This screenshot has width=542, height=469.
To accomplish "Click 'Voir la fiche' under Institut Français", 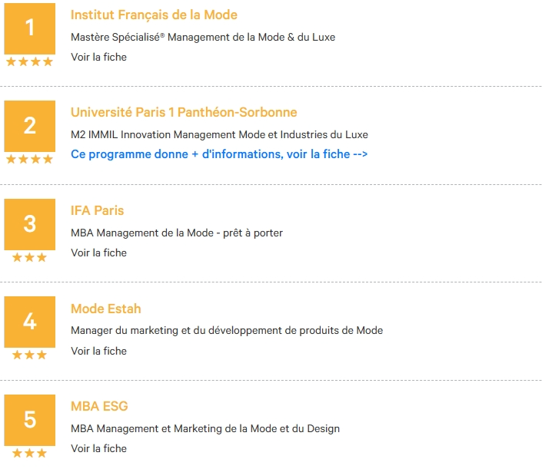I will pos(99,57).
